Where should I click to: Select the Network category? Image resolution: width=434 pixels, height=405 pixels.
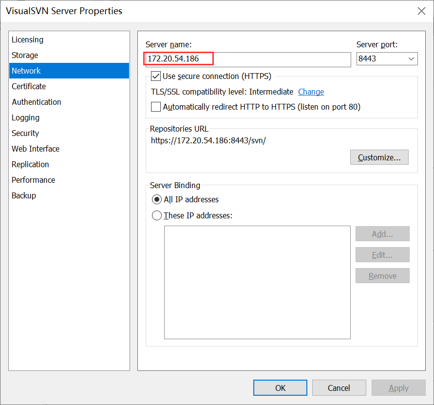pyautogui.click(x=69, y=71)
